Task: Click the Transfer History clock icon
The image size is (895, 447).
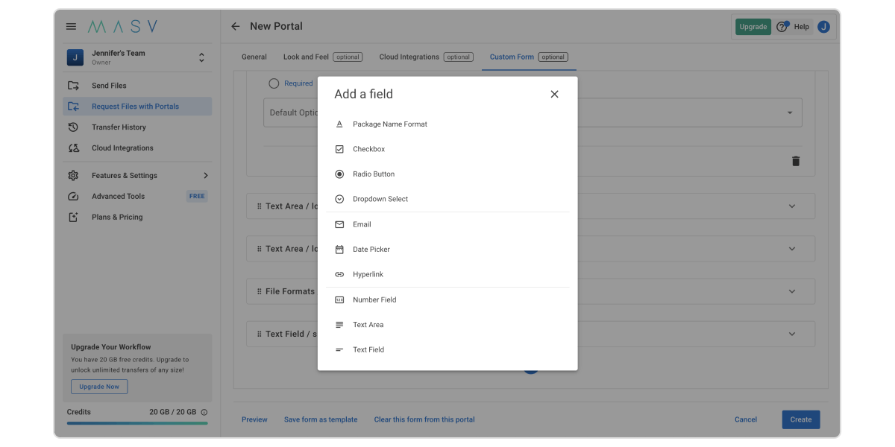Action: 73,127
